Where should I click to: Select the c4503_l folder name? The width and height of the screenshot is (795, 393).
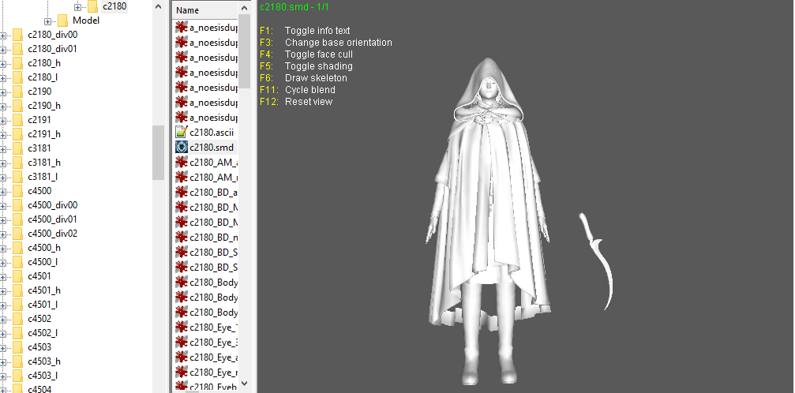coord(43,376)
